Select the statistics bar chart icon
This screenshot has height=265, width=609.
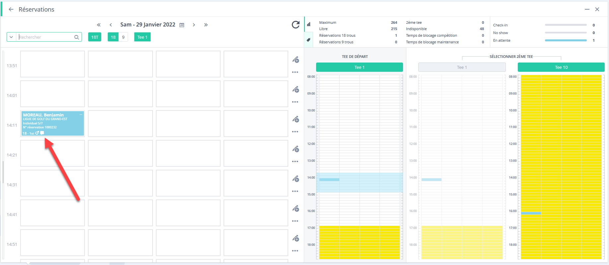(308, 24)
